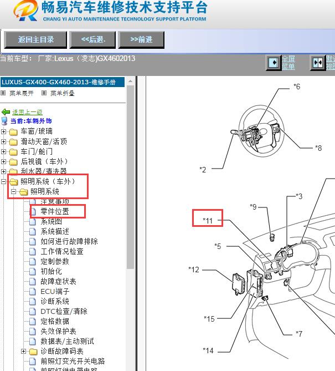Collapse the 照明系统 subfolder node
The height and width of the screenshot is (371, 335).
click(x=14, y=191)
